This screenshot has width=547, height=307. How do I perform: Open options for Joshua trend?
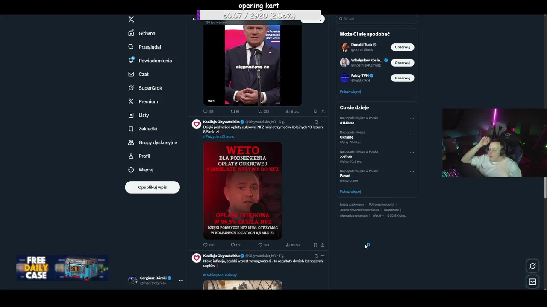click(x=412, y=152)
